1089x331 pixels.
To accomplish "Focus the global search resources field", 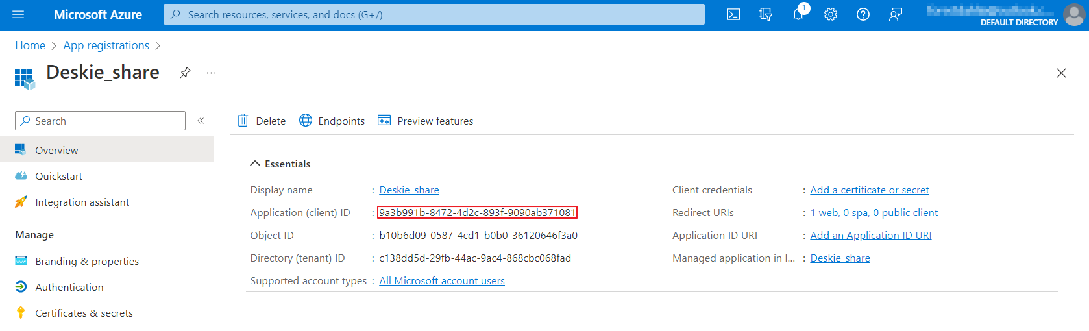I will (x=434, y=14).
